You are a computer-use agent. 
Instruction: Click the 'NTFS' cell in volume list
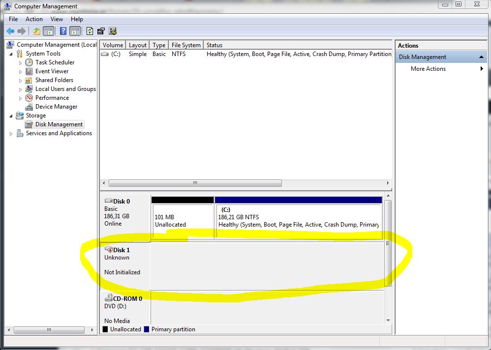179,54
